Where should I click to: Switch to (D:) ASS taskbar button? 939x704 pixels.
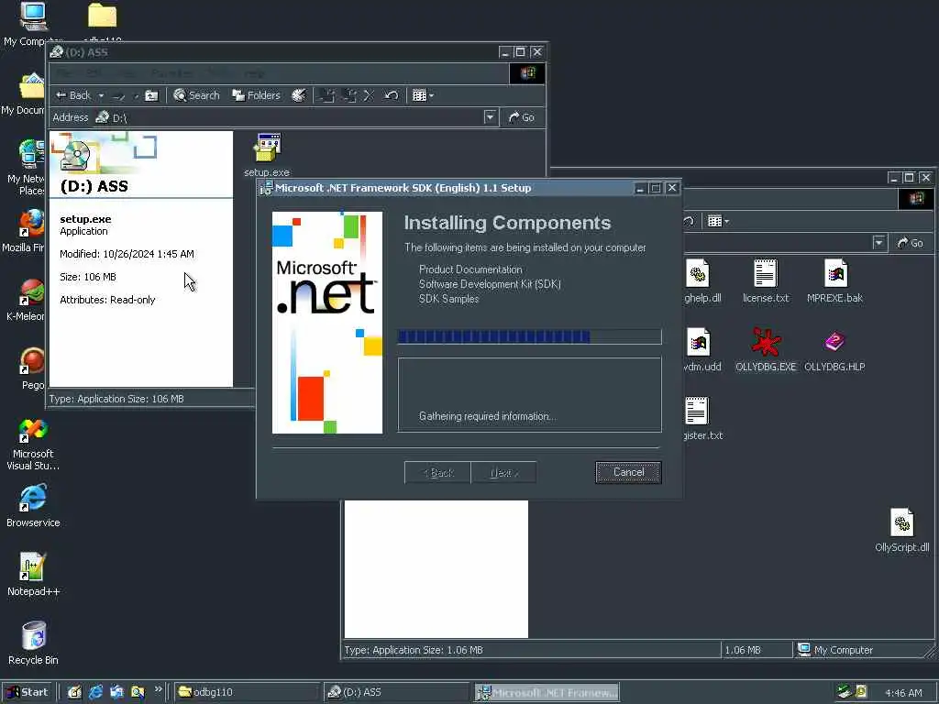click(x=397, y=692)
